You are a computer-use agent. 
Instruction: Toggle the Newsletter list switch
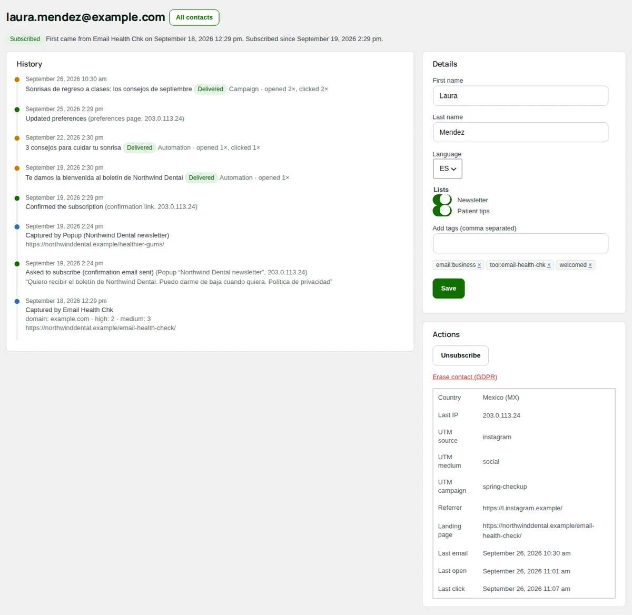point(442,200)
